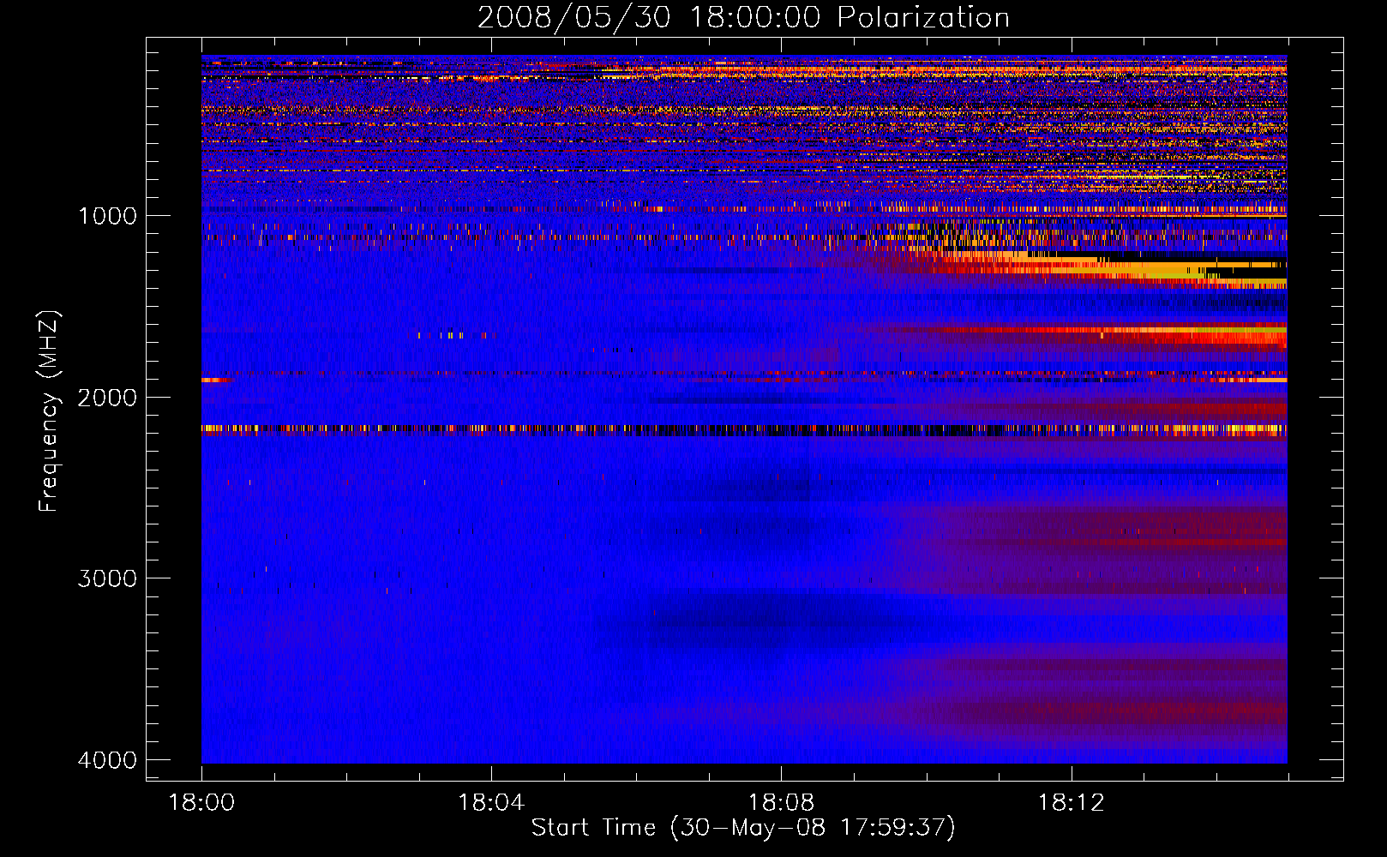The width and height of the screenshot is (1387, 857).
Task: Click the 18:04 time tick label
Action: (x=491, y=803)
